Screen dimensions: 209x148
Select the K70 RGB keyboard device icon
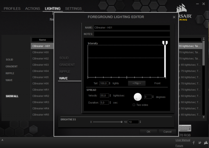pos(185,128)
